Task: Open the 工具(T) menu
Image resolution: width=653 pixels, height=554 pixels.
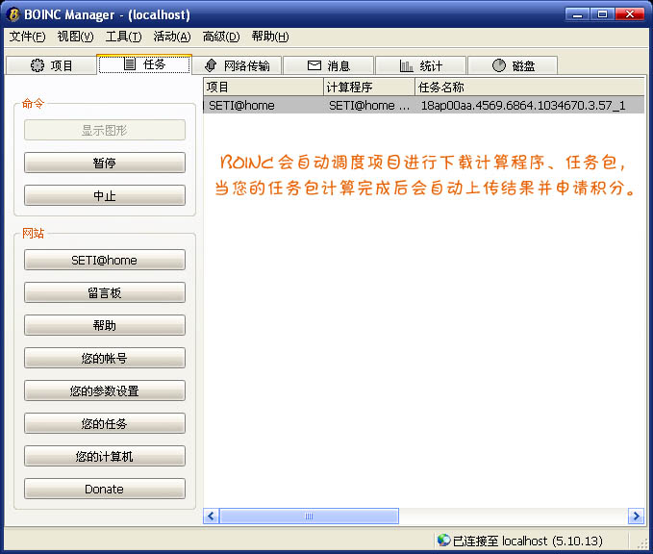Action: (124, 37)
